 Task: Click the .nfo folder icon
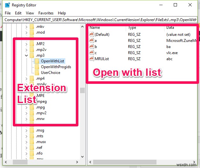pos(32,153)
